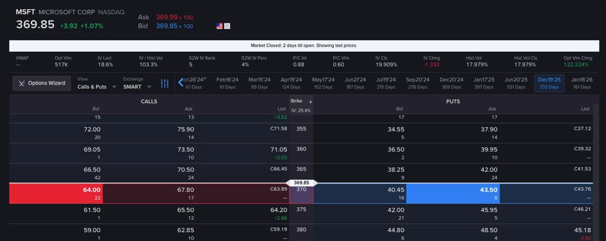The height and width of the screenshot is (241, 606).
Task: Click the Bid quote 369.85 x 100
Action: [x=175, y=26]
